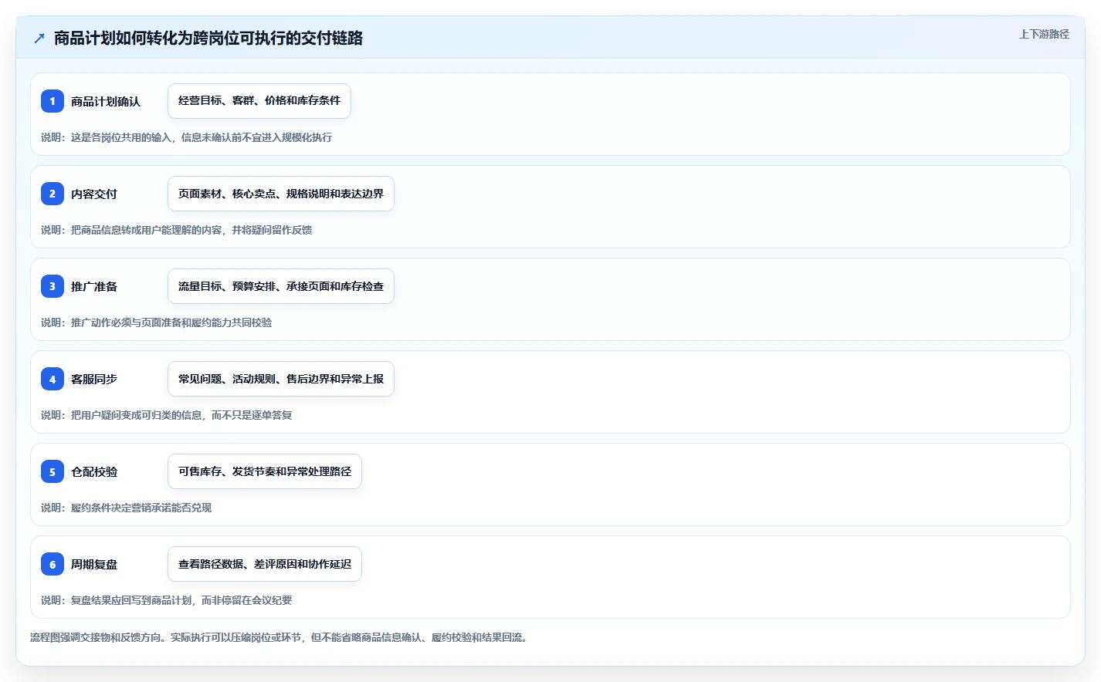1101x682 pixels.
Task: Click the arrow icon beside the flowchart title
Action: (x=39, y=38)
